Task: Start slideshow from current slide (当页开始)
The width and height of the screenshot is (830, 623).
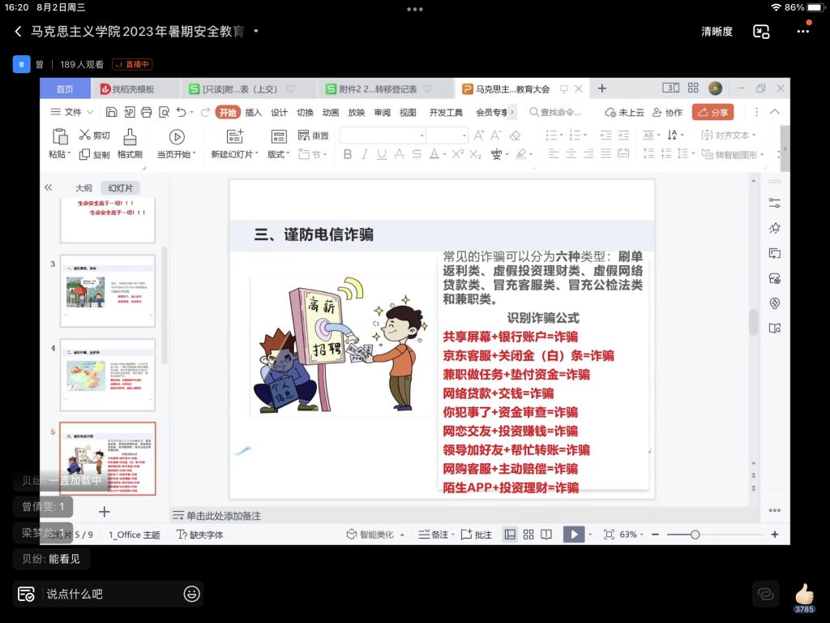Action: pos(176,137)
